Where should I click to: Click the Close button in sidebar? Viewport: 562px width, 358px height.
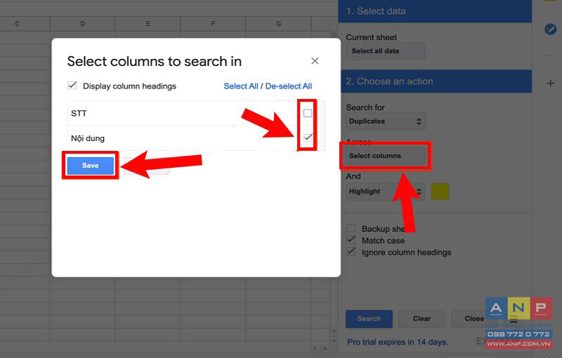[x=473, y=319]
